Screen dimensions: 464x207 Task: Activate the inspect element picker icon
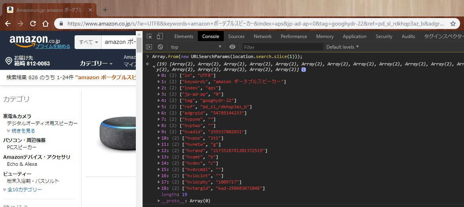(x=150, y=36)
